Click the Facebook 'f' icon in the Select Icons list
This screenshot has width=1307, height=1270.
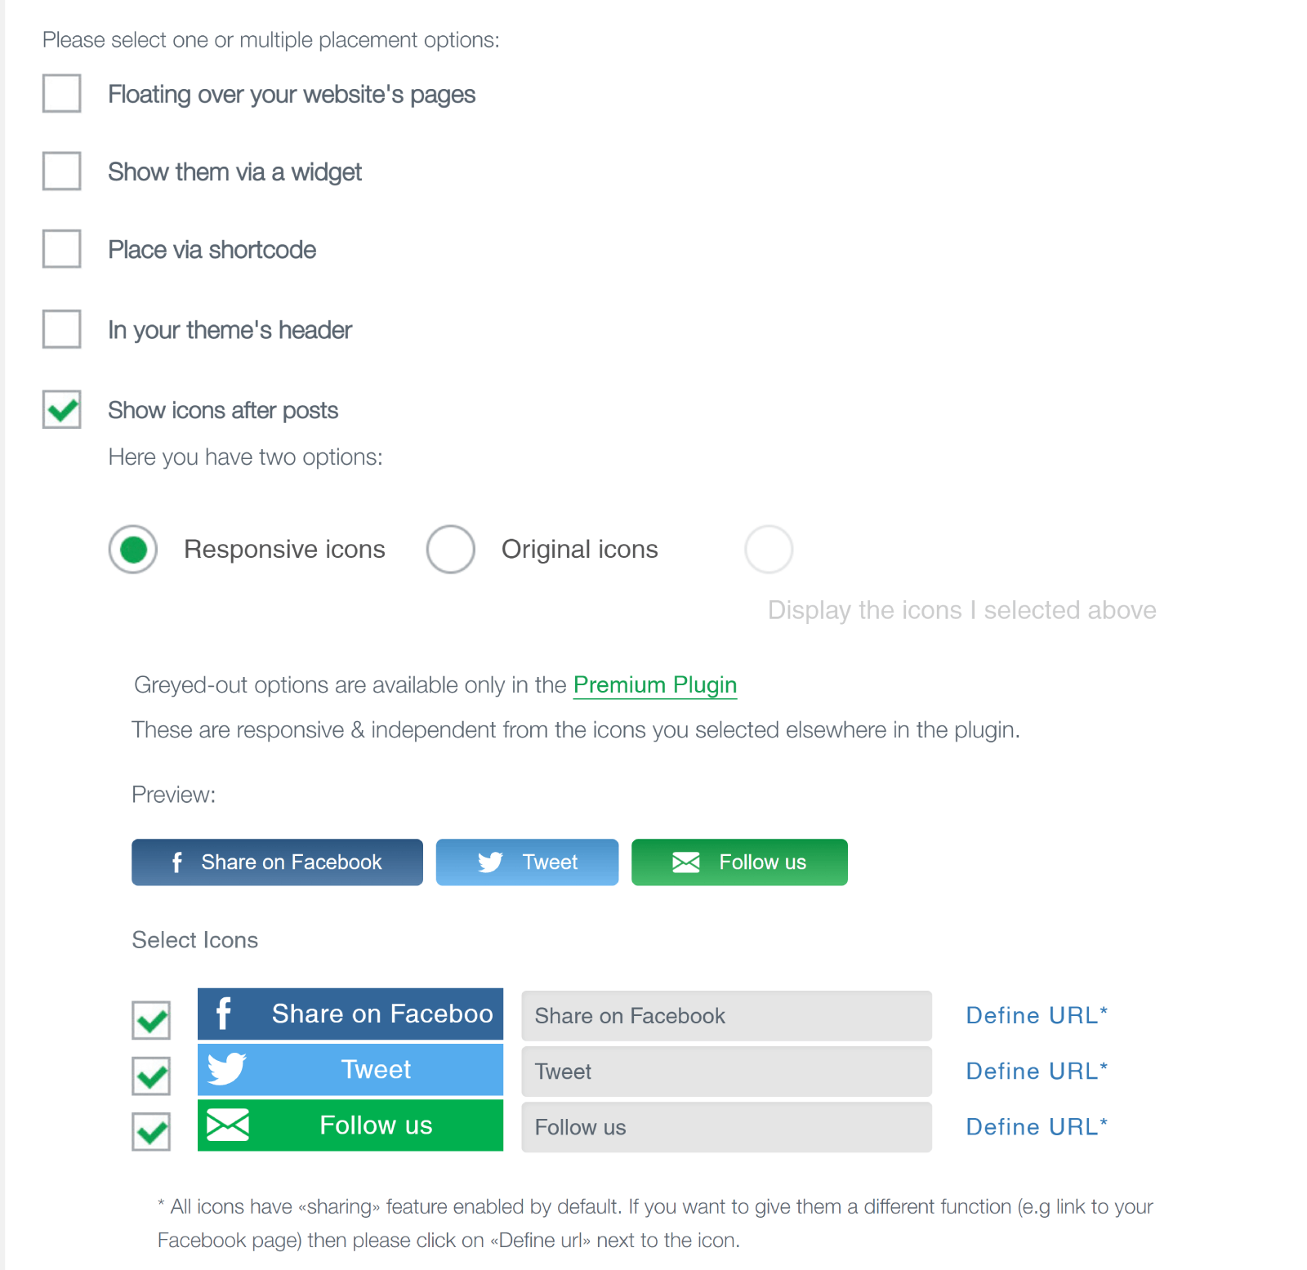click(x=224, y=1014)
